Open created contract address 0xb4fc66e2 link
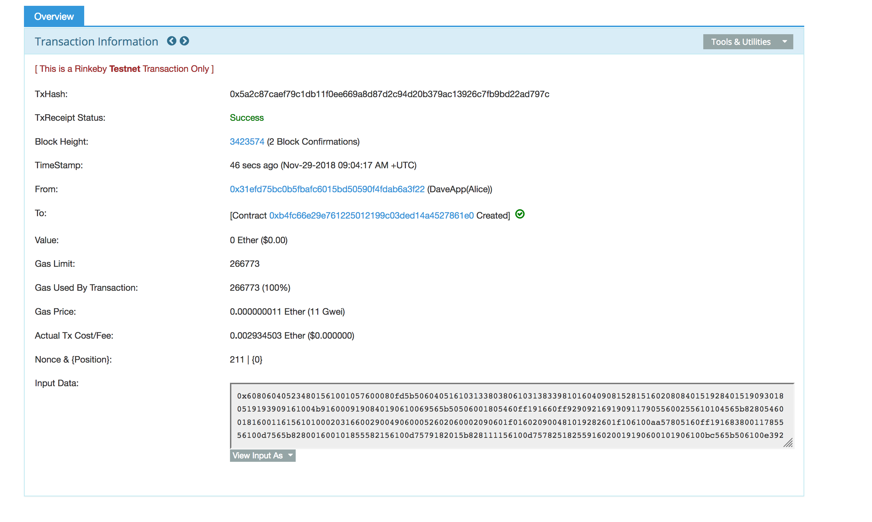This screenshot has width=872, height=522. (371, 216)
